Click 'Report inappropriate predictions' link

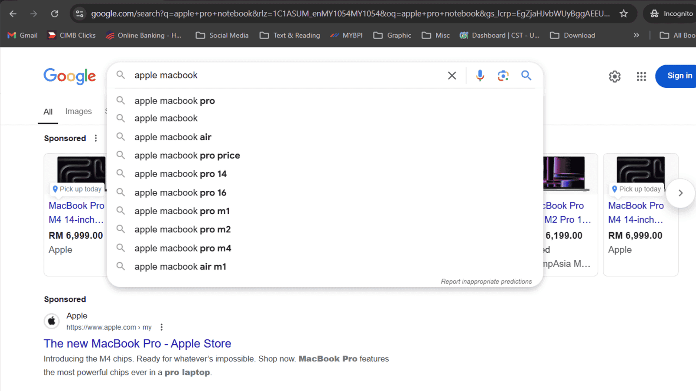click(x=486, y=282)
